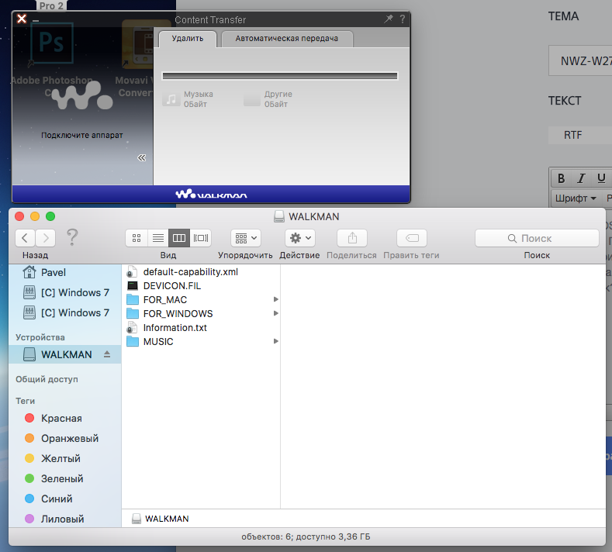Open the Arrange dropdown in Finder
612x552 pixels.
[245, 238]
